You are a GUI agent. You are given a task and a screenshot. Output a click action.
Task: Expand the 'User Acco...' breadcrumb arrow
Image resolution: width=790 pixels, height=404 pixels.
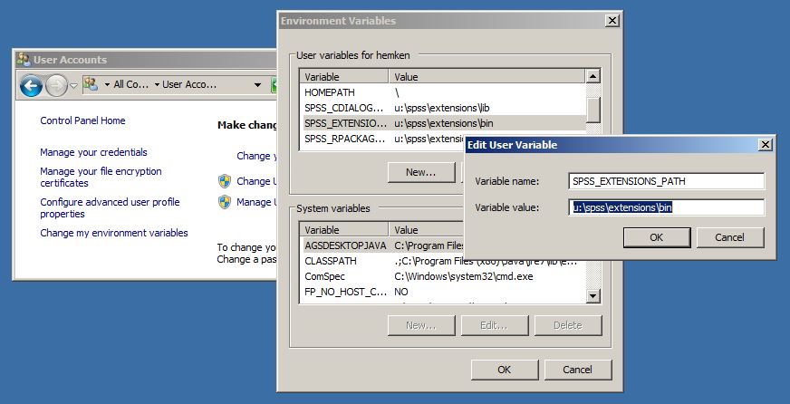point(158,84)
